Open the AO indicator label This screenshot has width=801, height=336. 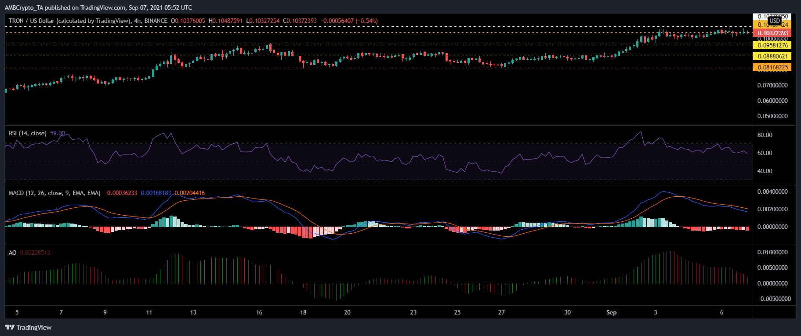(x=13, y=253)
